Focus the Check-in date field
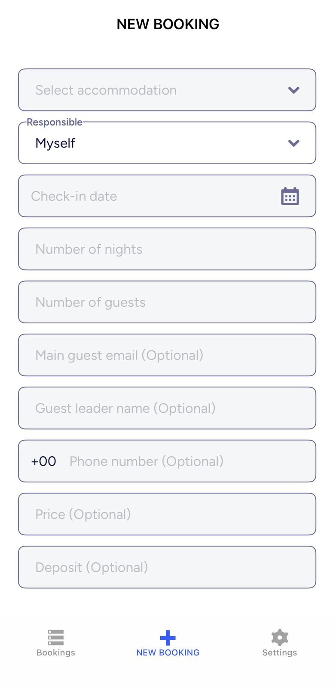This screenshot has height=688, width=336. point(146,196)
